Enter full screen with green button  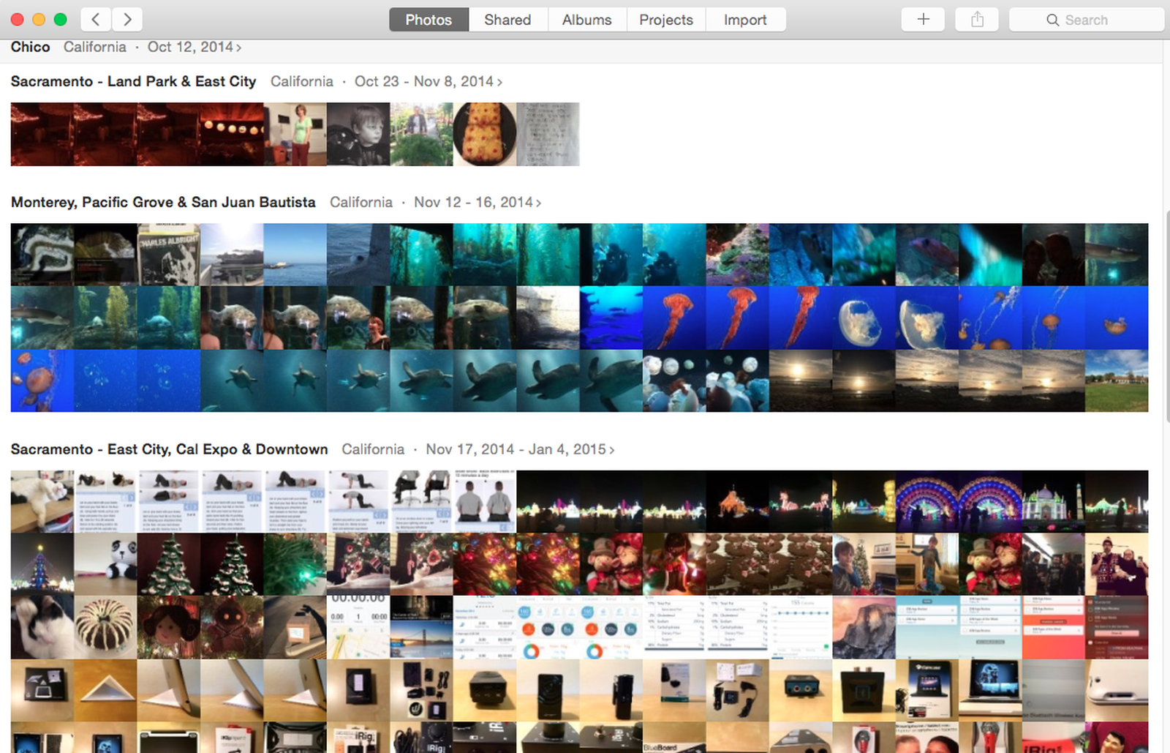(x=61, y=20)
